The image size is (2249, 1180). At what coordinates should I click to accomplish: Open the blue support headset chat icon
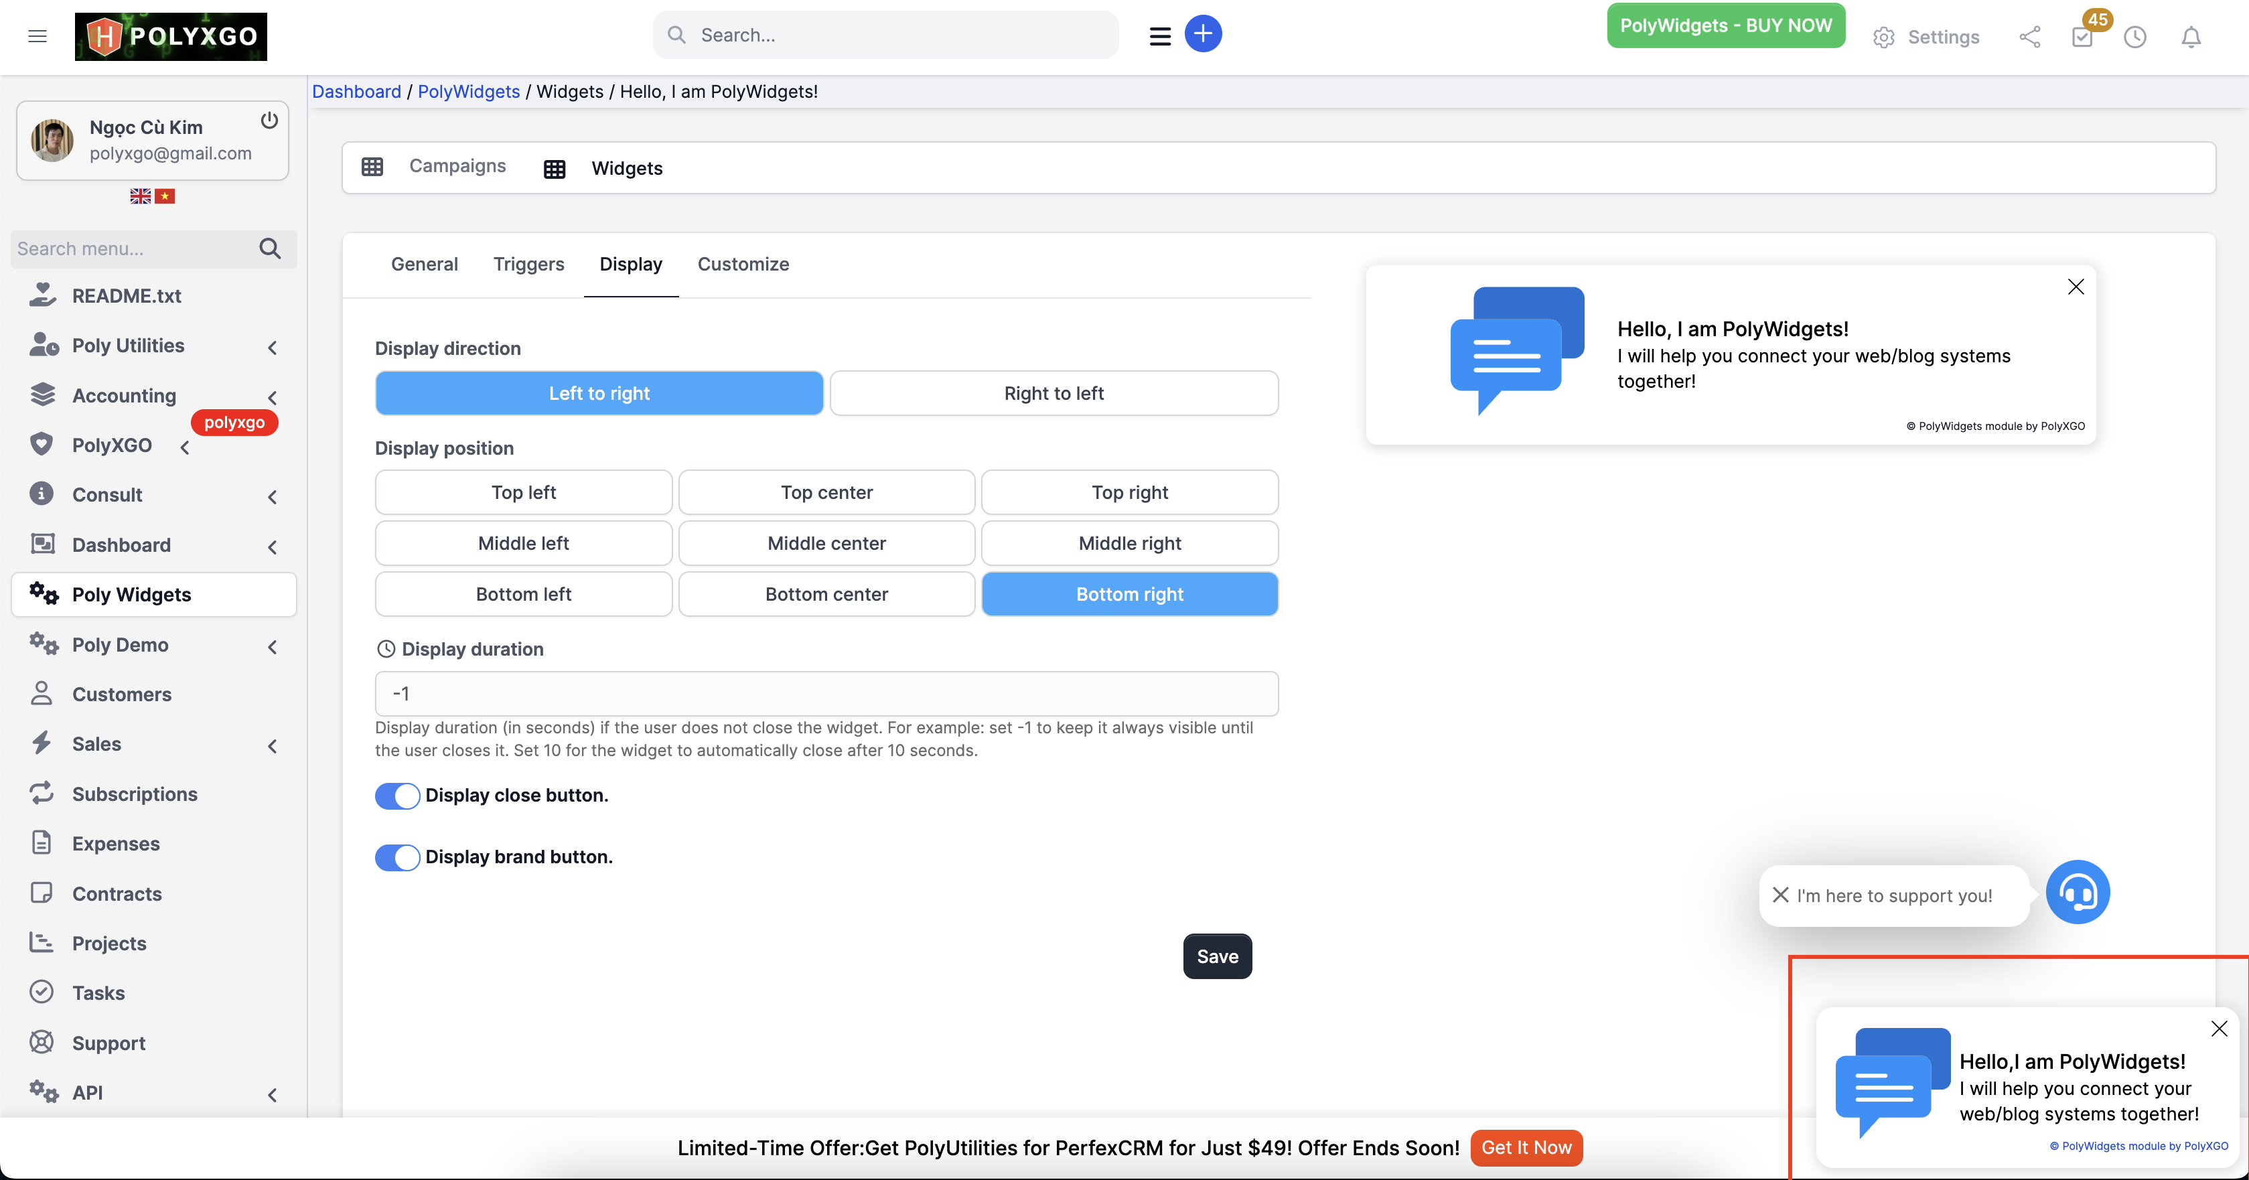[2077, 892]
